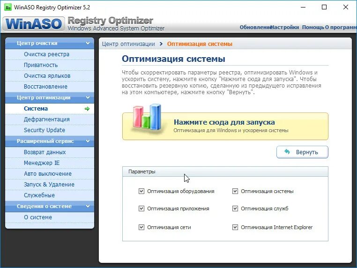
Task: Open Менеджер IE in sidebar
Action: coord(50,163)
